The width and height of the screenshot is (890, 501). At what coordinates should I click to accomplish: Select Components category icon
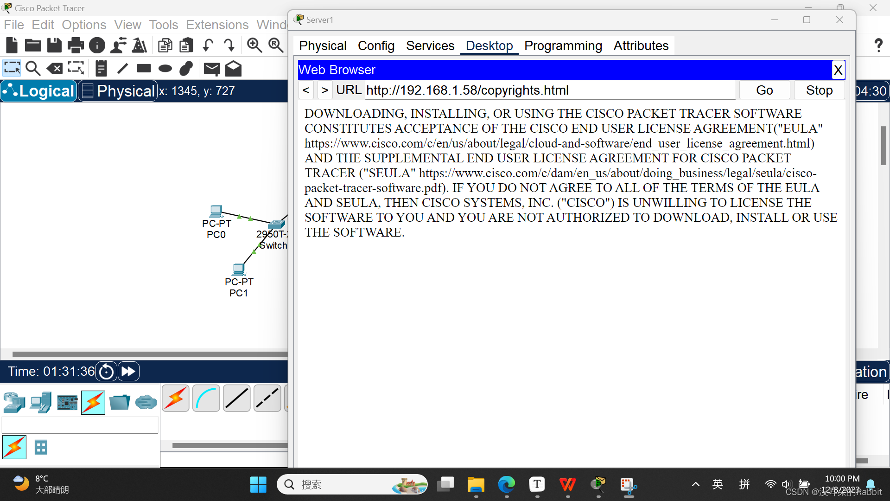pyautogui.click(x=67, y=402)
